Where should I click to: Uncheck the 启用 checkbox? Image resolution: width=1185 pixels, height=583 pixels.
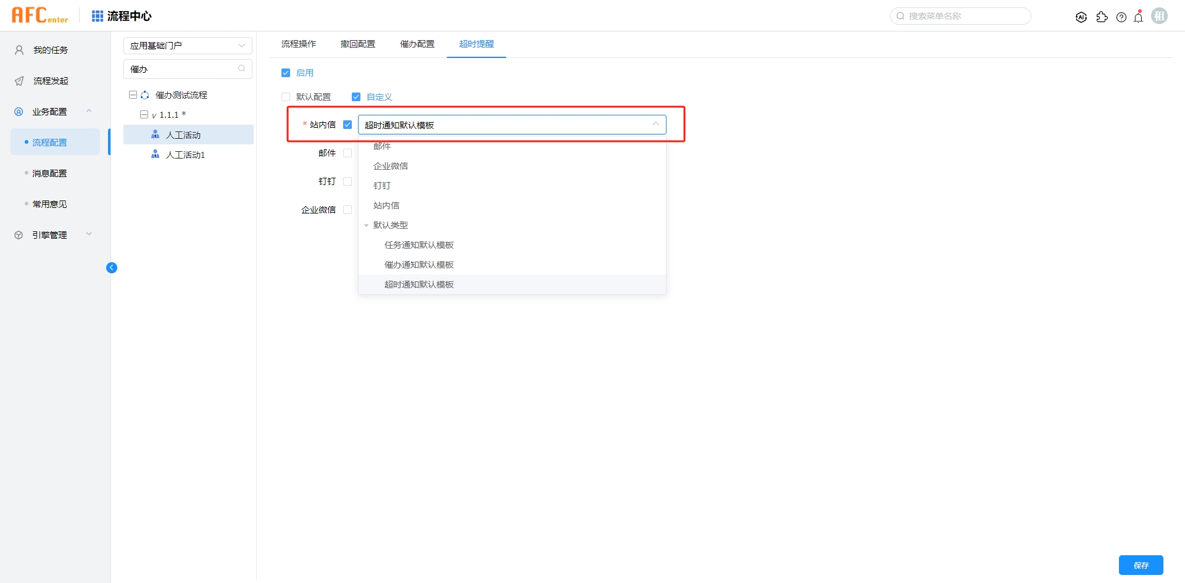(x=286, y=73)
